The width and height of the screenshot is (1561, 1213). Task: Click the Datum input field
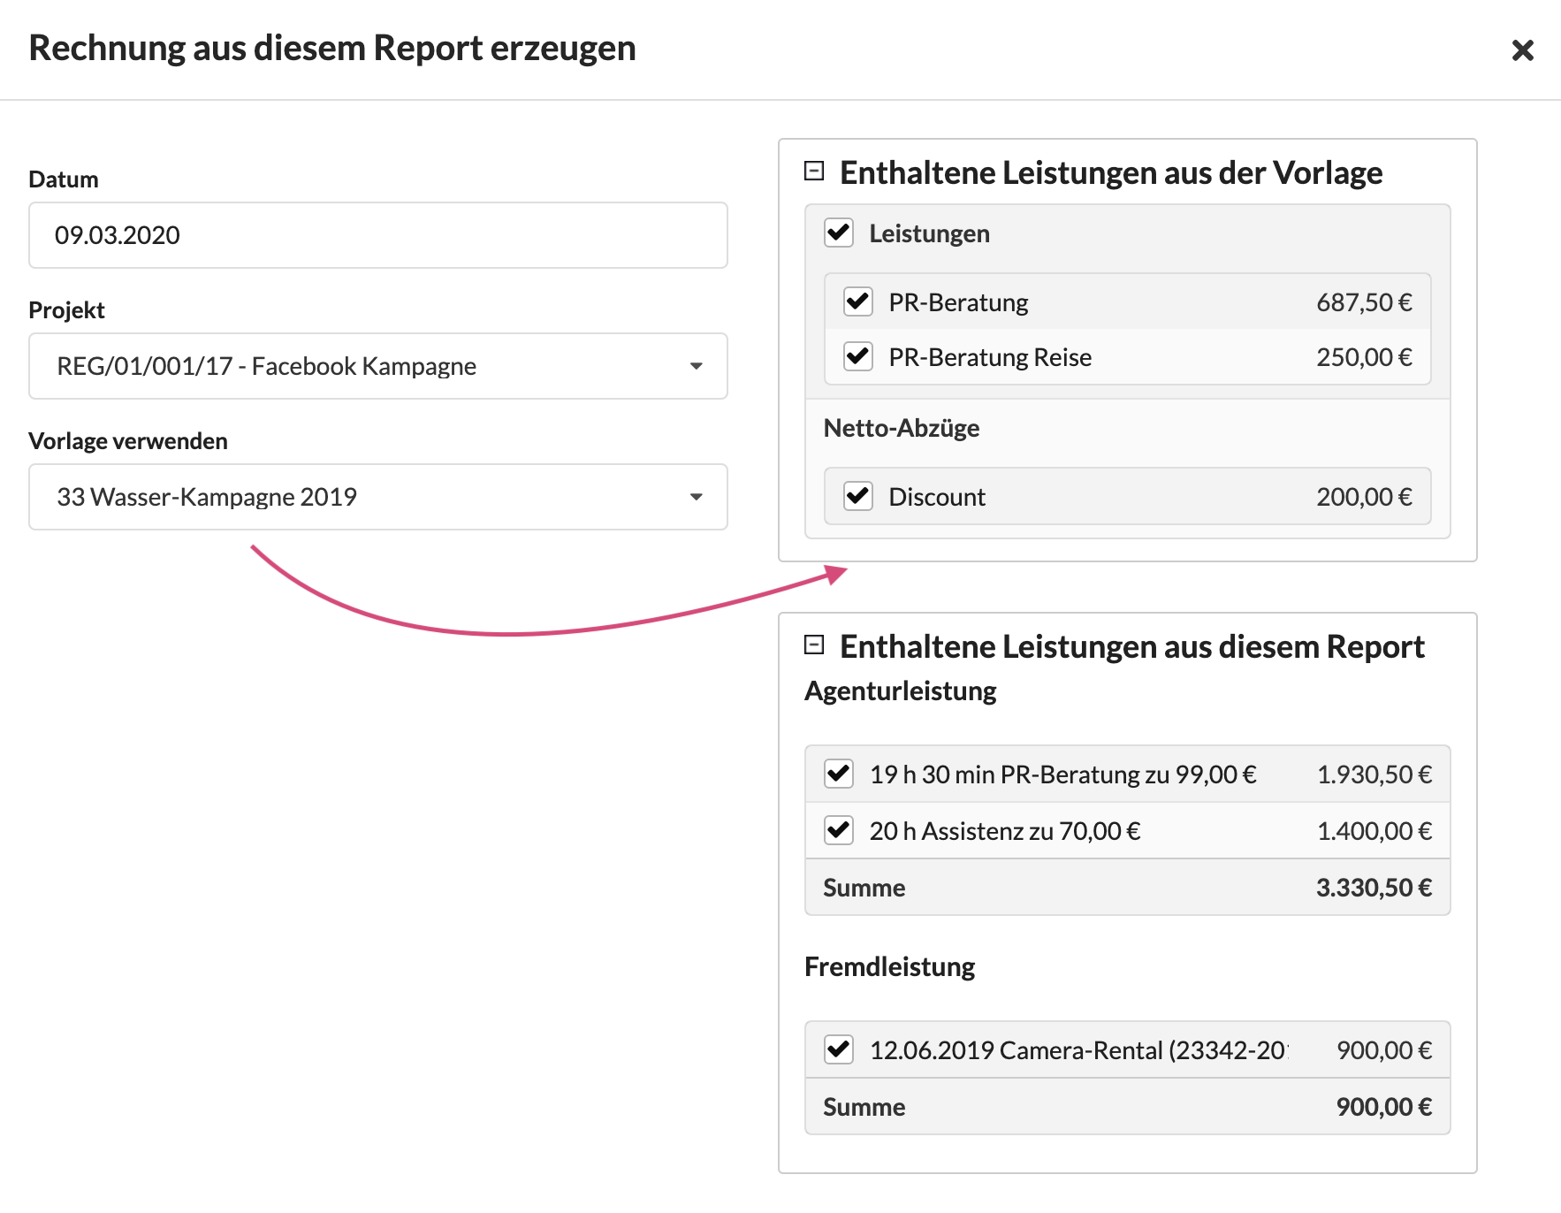377,235
